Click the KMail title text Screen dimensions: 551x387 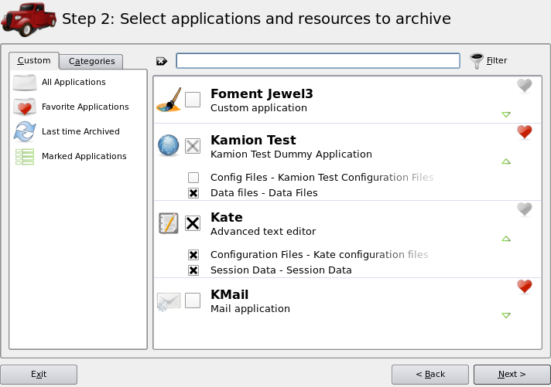pyautogui.click(x=230, y=294)
